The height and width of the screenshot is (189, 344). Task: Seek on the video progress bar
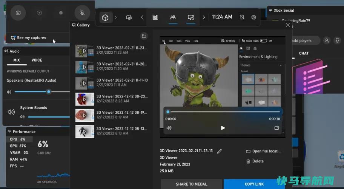point(224,112)
